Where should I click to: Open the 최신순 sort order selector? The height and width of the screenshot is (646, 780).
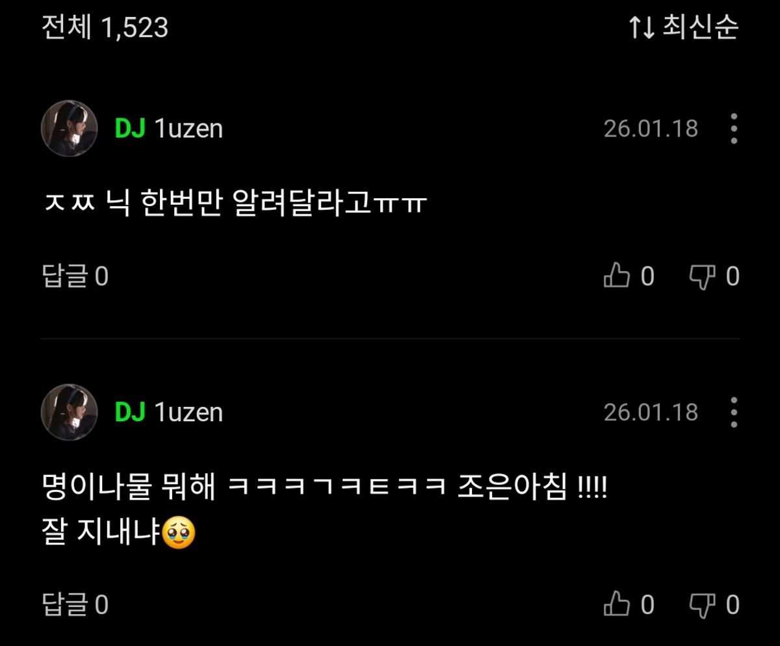tap(683, 27)
